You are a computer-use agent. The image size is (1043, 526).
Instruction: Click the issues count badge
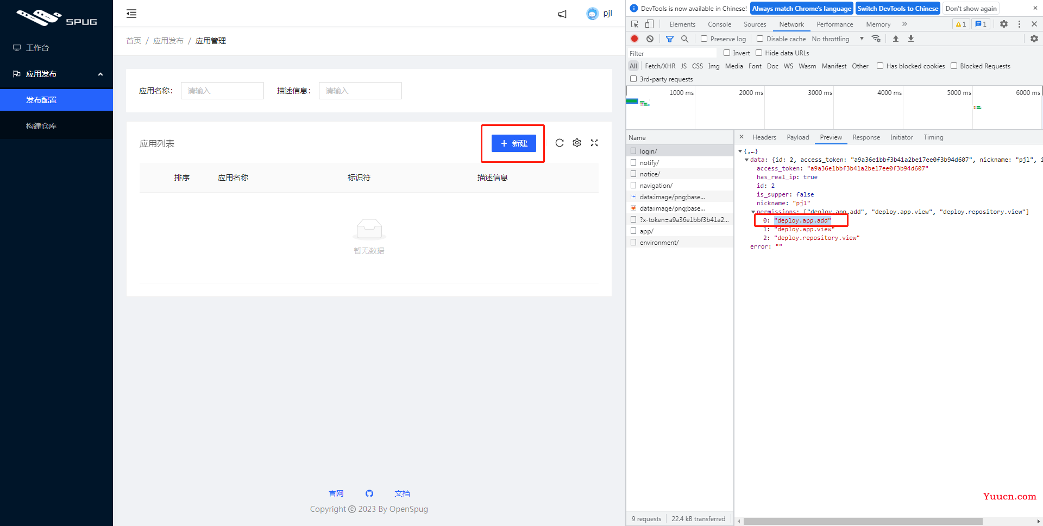[x=981, y=24]
